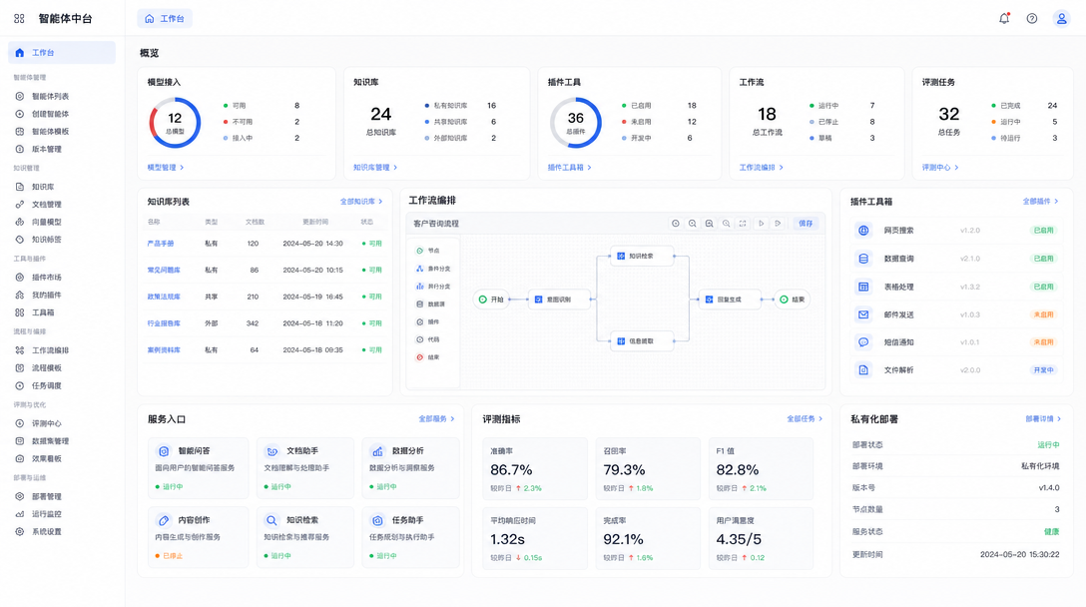Click the 邮件发送 envelope icon
The image size is (1086, 607).
863,314
